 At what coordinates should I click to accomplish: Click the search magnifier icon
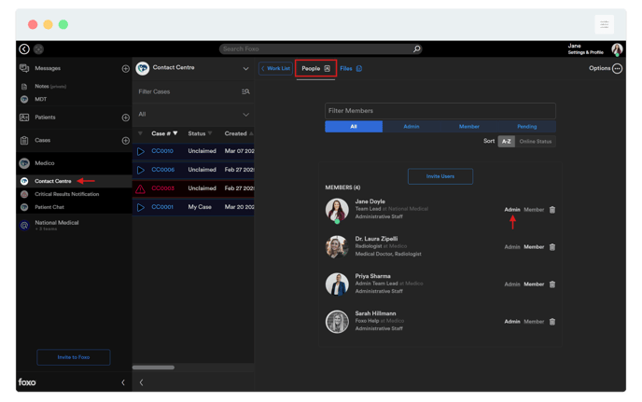pyautogui.click(x=417, y=49)
